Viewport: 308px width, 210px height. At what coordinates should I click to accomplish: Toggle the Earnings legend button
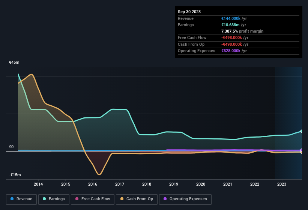pyautogui.click(x=54, y=199)
